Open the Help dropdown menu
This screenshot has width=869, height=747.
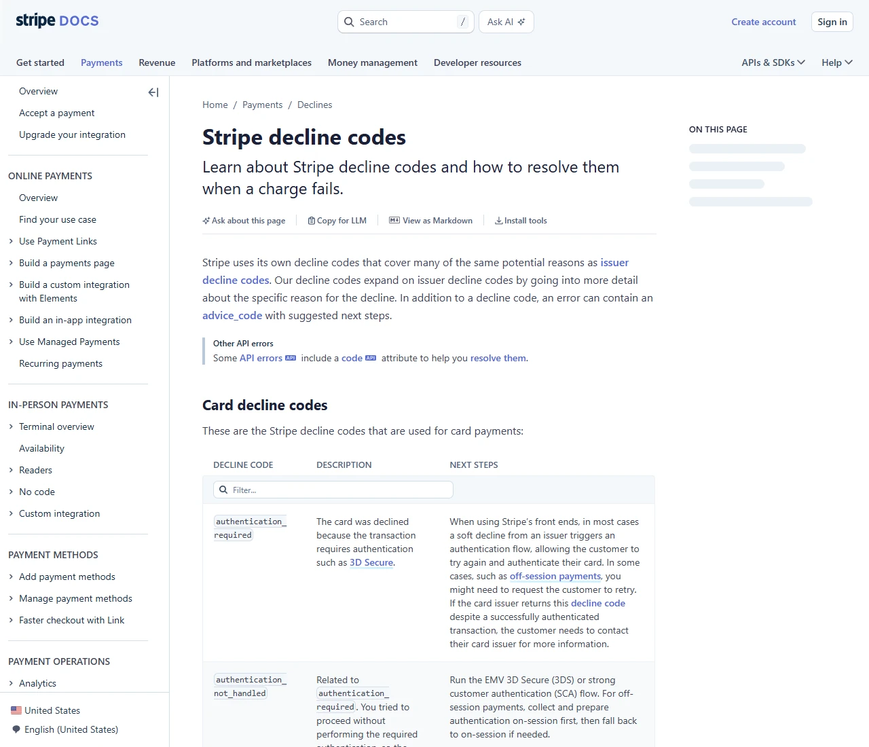tap(837, 62)
